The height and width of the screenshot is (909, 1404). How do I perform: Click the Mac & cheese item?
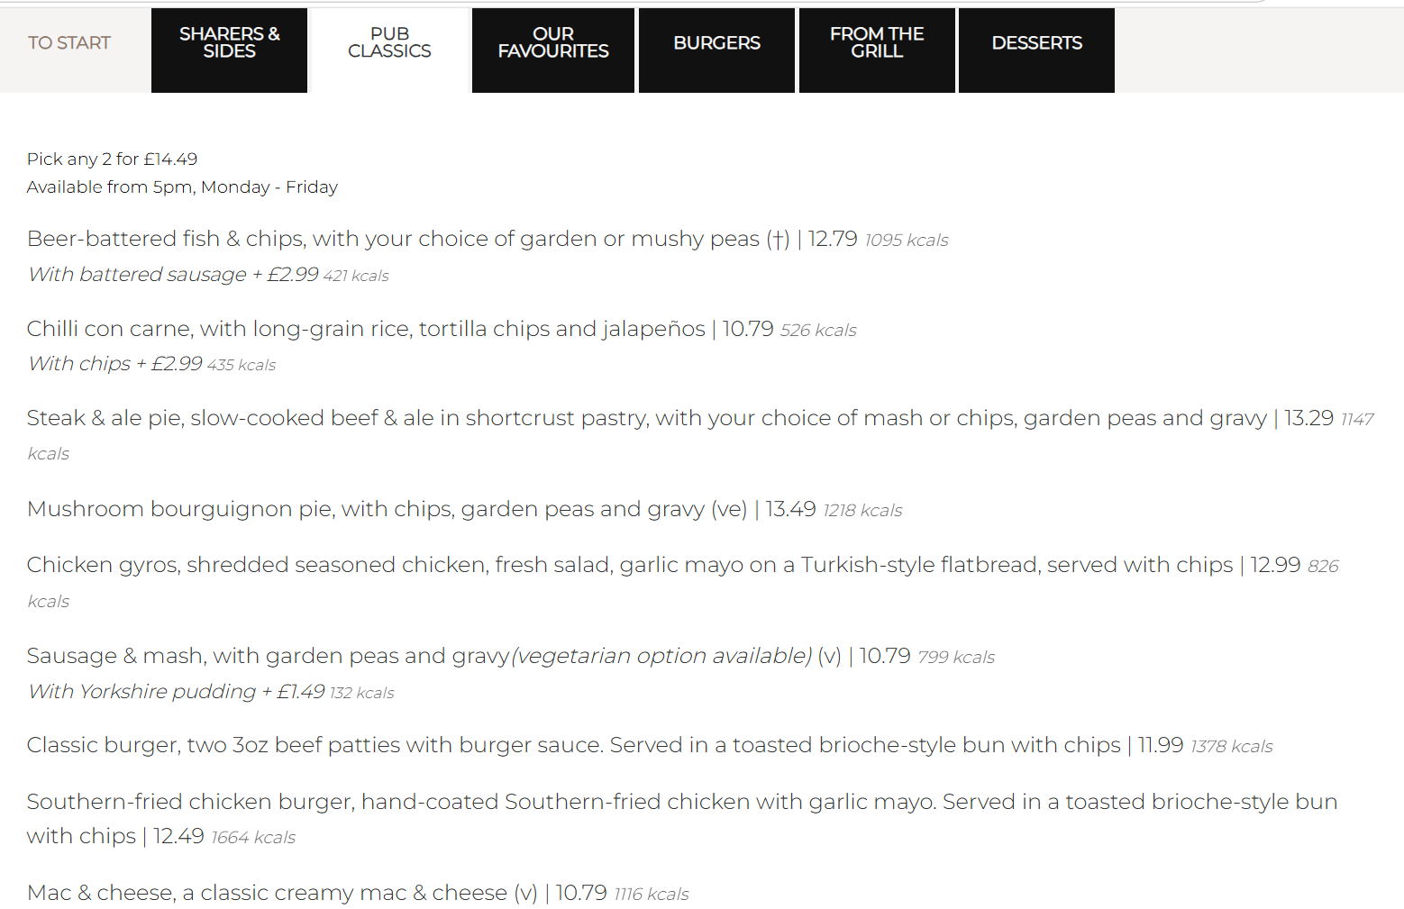pyautogui.click(x=282, y=893)
